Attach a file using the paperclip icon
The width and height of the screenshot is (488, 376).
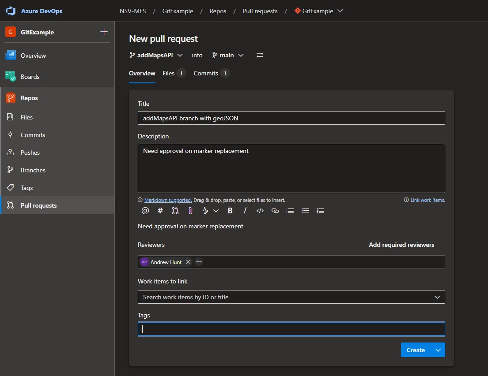190,210
